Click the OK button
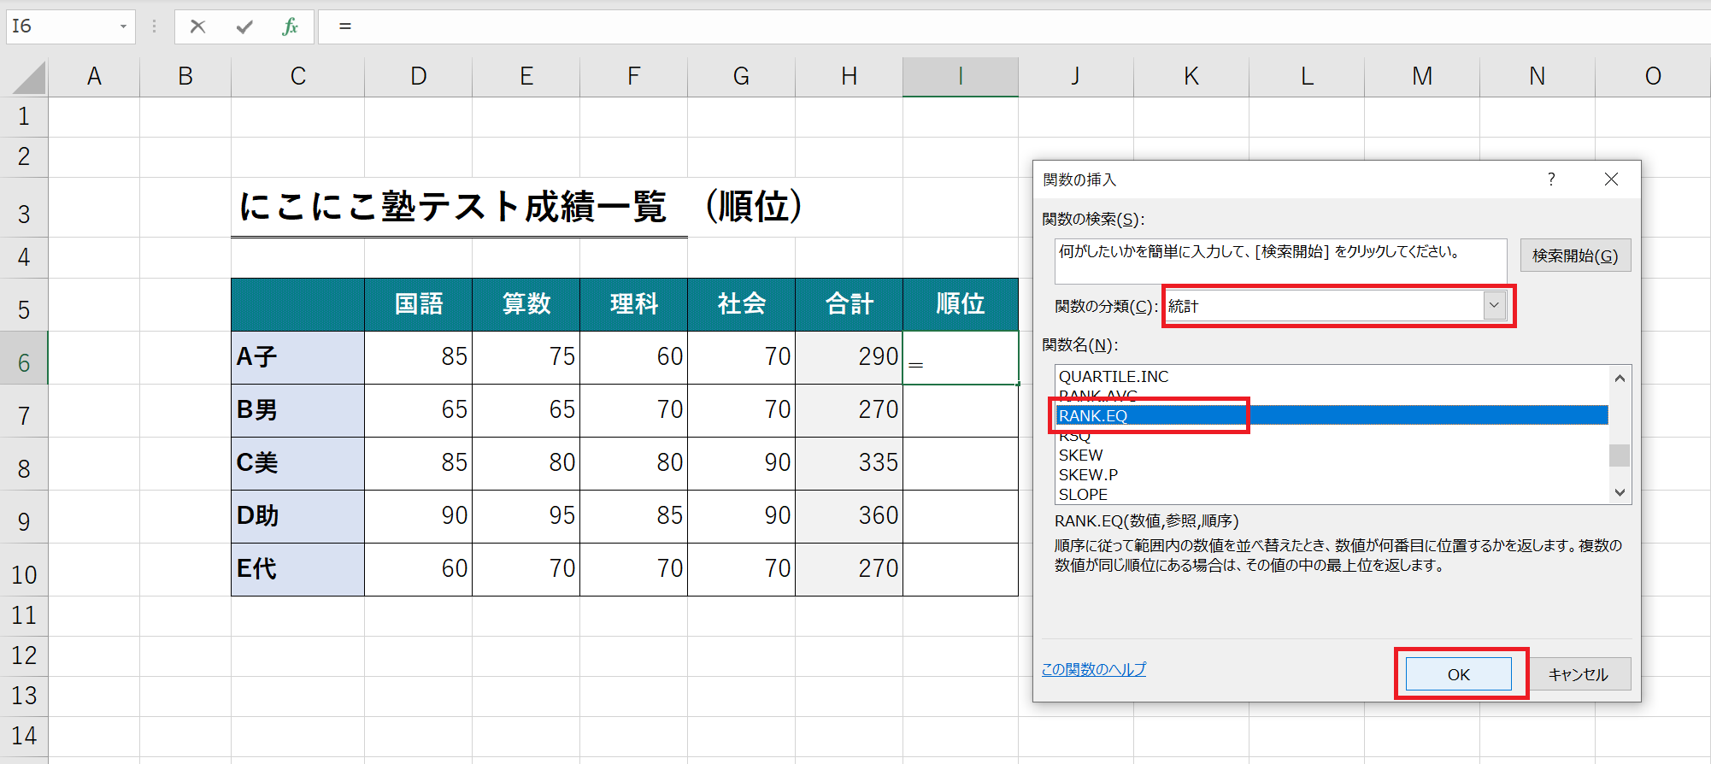1711x764 pixels. [1459, 674]
